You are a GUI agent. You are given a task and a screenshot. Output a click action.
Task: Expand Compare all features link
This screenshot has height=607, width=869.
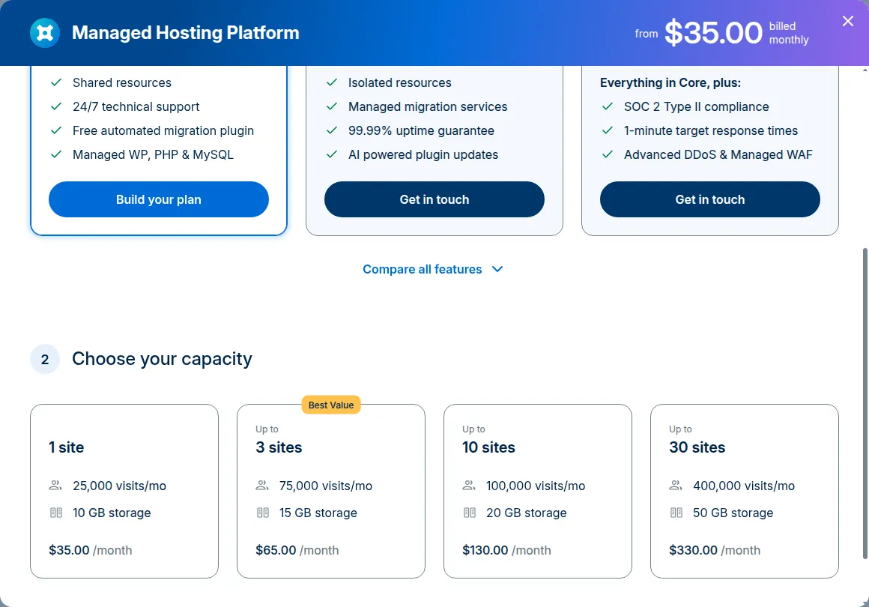[433, 270]
